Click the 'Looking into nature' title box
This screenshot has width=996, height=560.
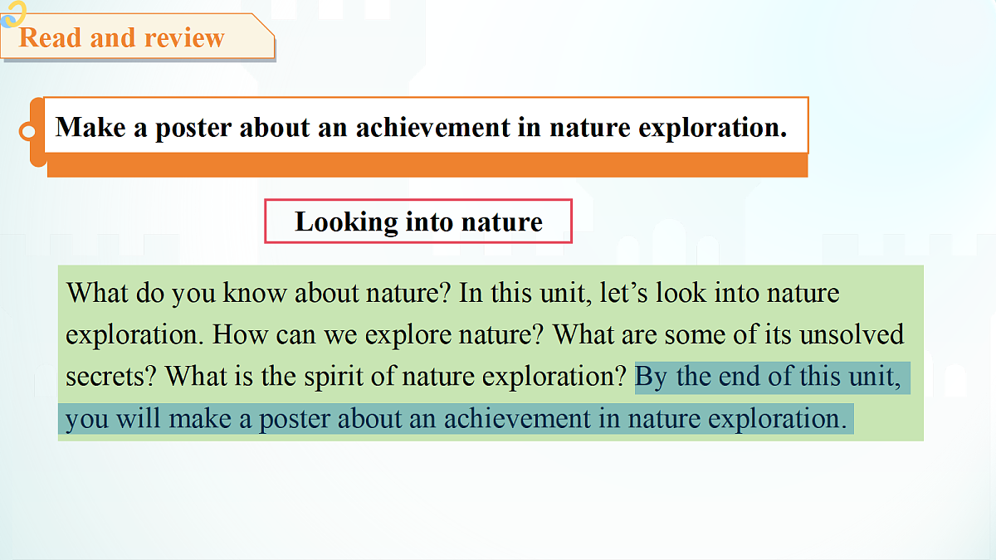pyautogui.click(x=418, y=222)
